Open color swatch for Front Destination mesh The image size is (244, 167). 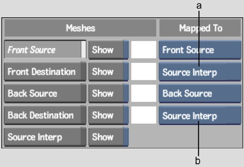[144, 72]
